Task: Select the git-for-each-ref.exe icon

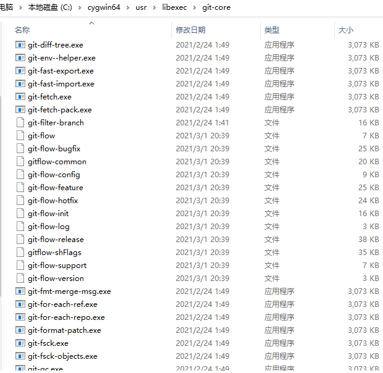Action: [20, 304]
